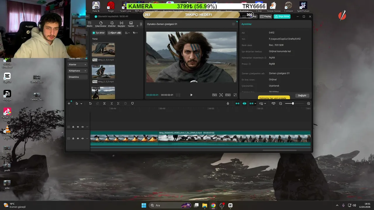
Task: Expand the Alanlar sidebar section
Action: 77,64
